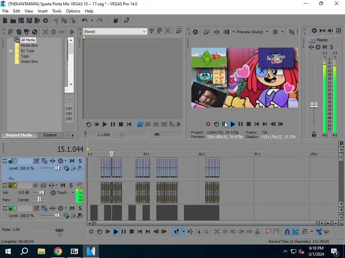Viewport: 345px width, 258px height.
Task: Open the What's This help cursor icon
Action: coord(126,20)
